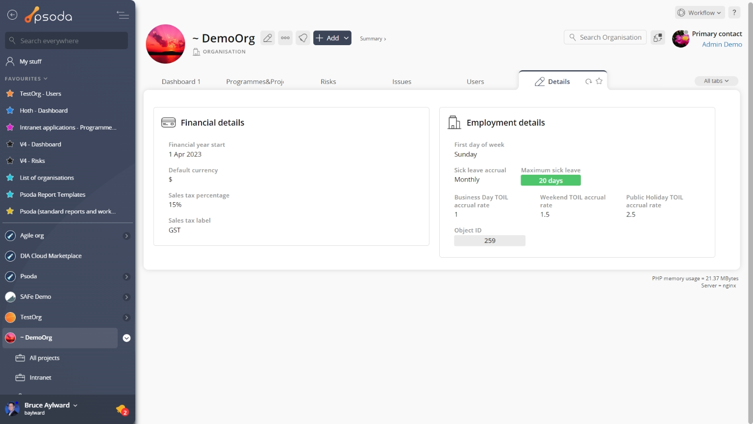Collapse the ~DemoOrg tree node
Viewport: 753px width, 424px height.
point(126,338)
